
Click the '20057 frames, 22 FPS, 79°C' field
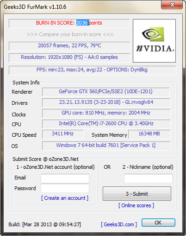(69, 46)
